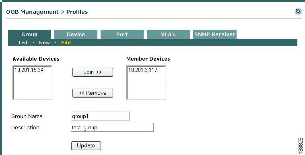Switch to the VLAN tab
305x155 pixels.
[168, 35]
